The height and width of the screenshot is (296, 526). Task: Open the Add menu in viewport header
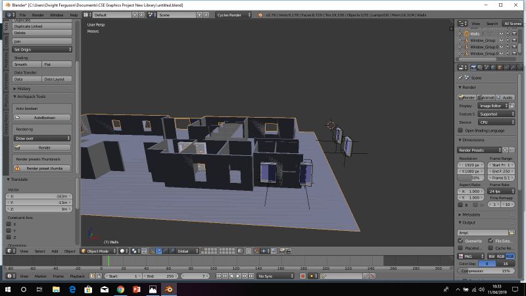55,251
